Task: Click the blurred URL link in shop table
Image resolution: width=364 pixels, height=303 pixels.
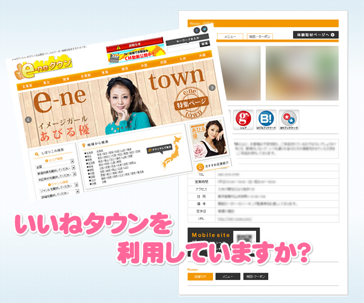Action: point(235,219)
